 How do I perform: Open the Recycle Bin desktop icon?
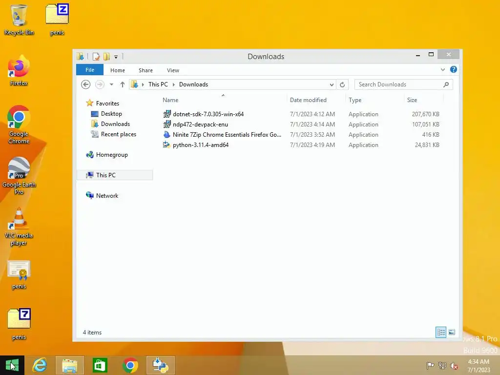tap(19, 19)
